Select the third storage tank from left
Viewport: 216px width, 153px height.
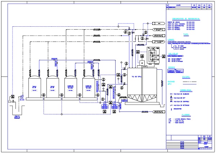coord(71,87)
